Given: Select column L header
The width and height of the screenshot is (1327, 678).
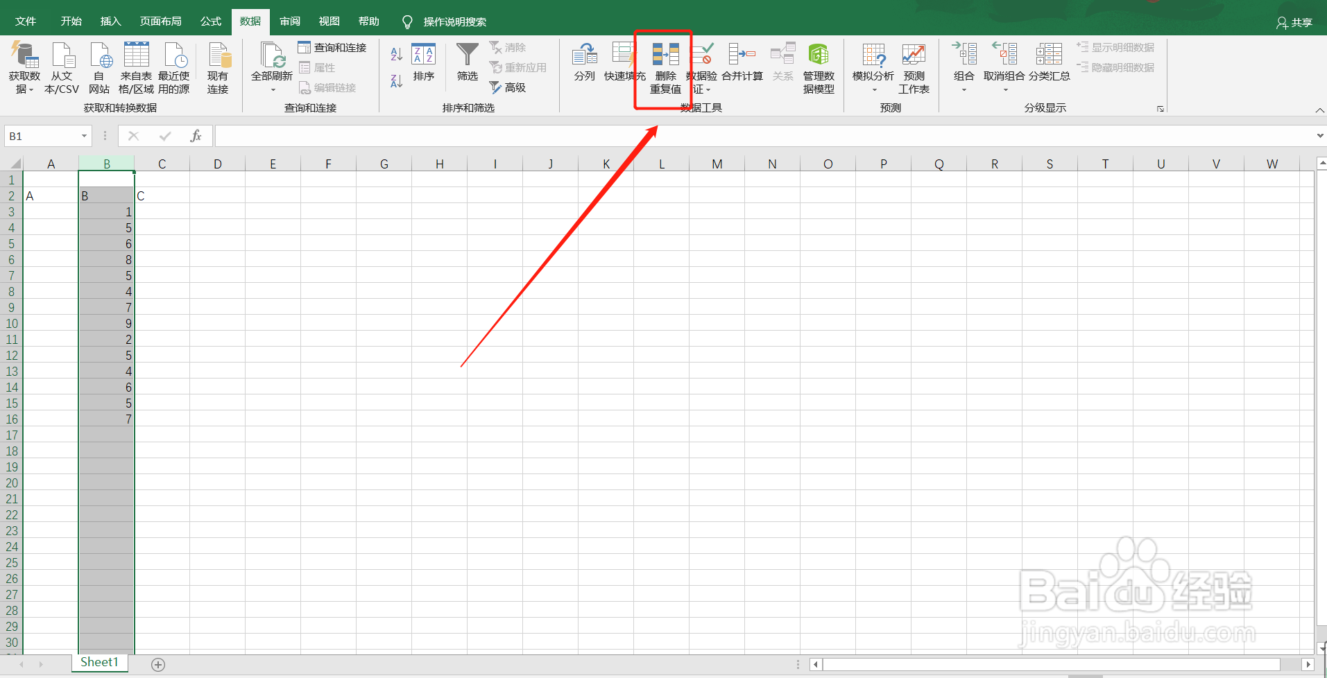Looking at the screenshot, I should point(661,164).
